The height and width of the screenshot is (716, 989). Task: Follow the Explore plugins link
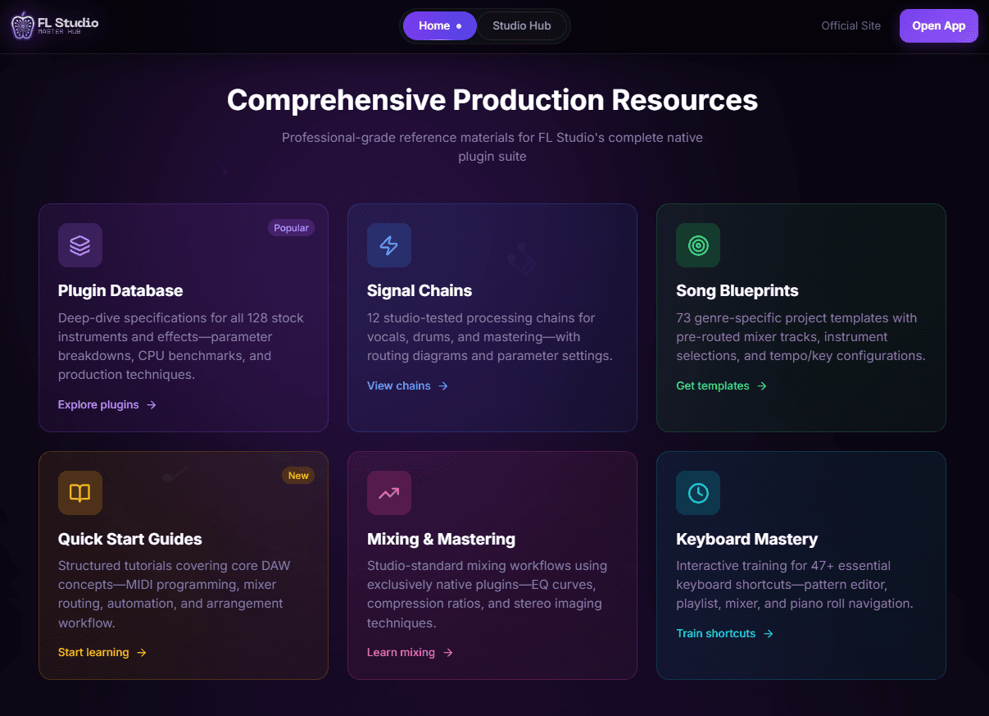click(107, 405)
